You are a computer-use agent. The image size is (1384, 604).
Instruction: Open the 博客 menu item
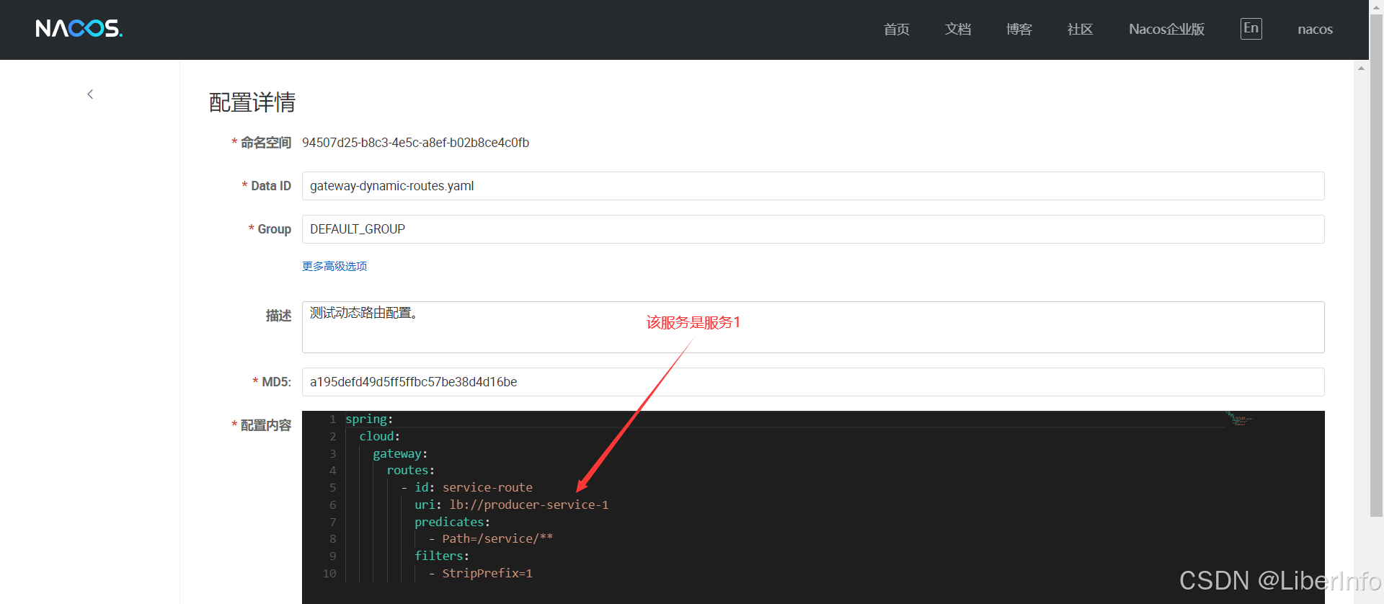point(1019,30)
